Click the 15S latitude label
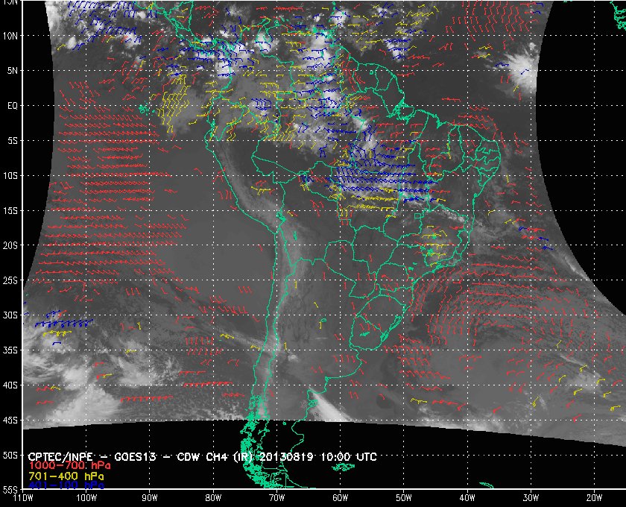Screen dimensions: 626x507 pyautogui.click(x=10, y=210)
